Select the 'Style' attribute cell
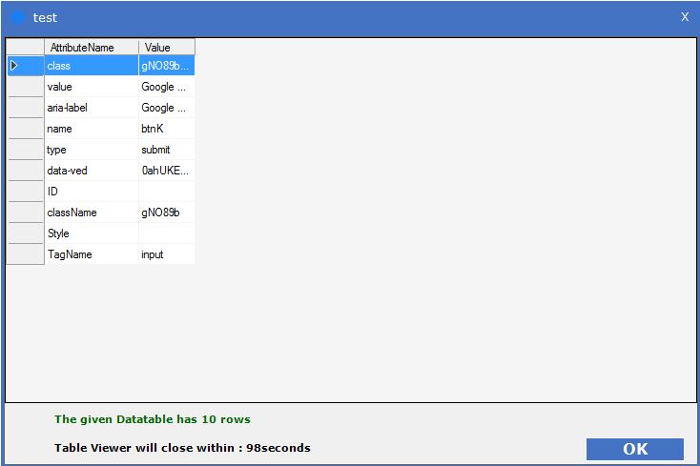Image resolution: width=700 pixels, height=466 pixels. coord(91,233)
